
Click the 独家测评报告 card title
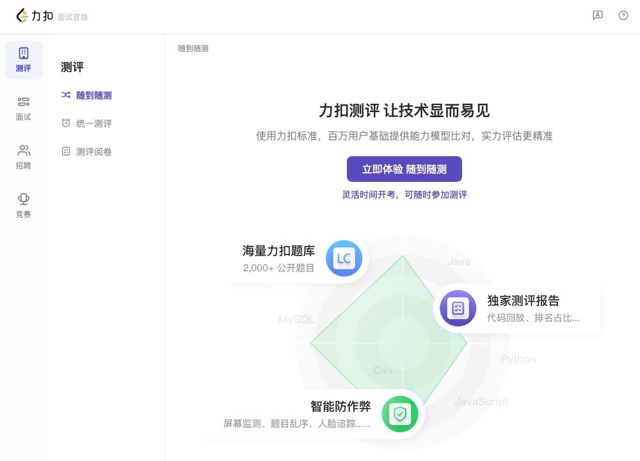[524, 300]
